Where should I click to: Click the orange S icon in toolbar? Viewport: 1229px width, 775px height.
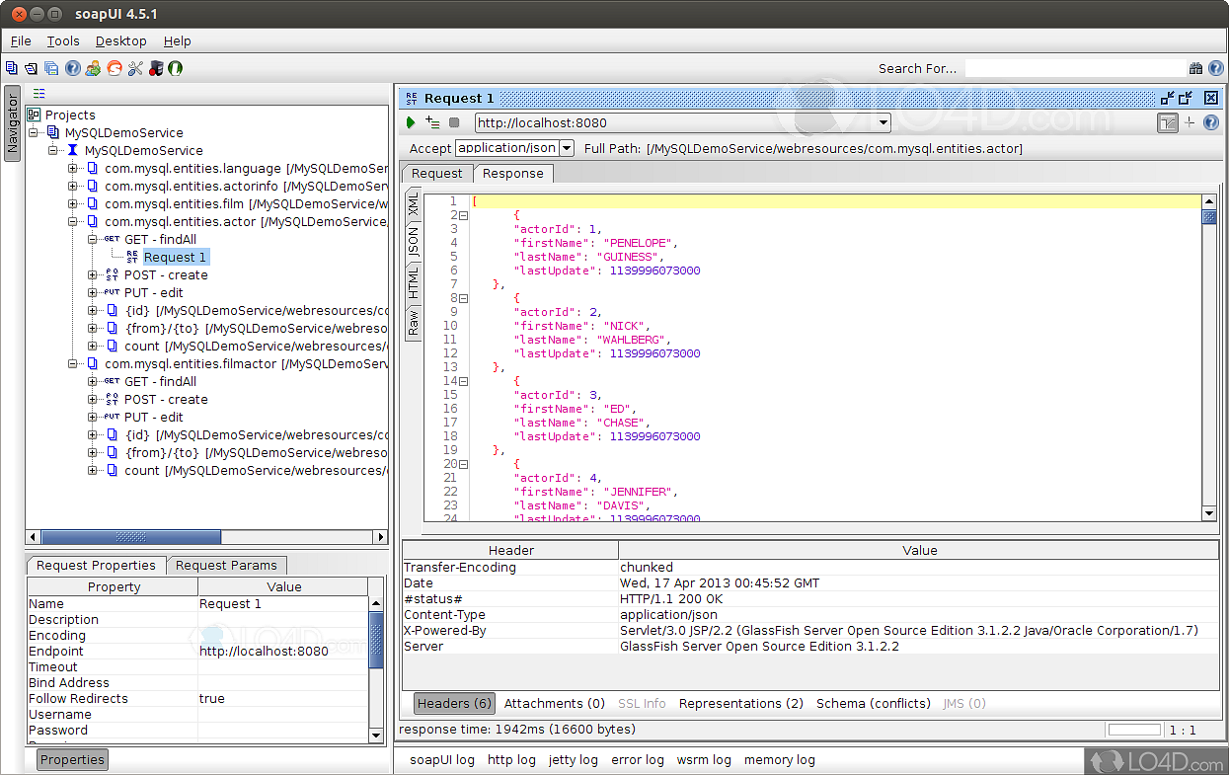tap(115, 68)
